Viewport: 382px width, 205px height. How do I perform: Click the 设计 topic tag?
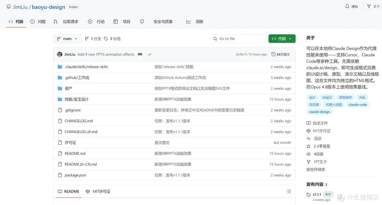312,97
